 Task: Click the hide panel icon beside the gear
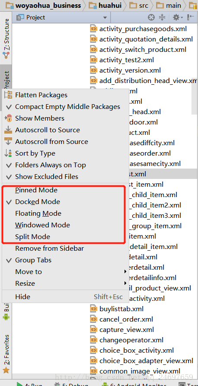click(191, 17)
